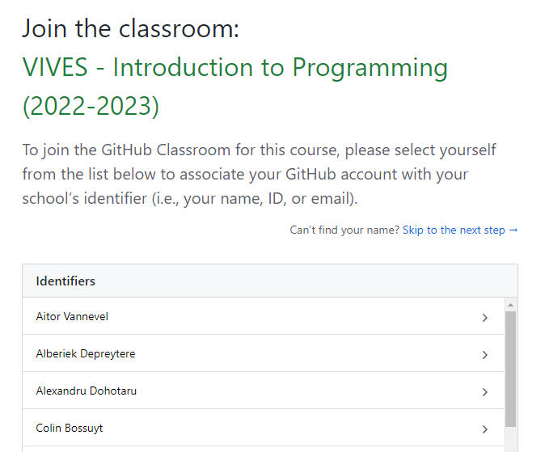Screen dimensions: 545x452
Task: Open chevron arrow beside Aitor Vannevel
Action: (485, 318)
